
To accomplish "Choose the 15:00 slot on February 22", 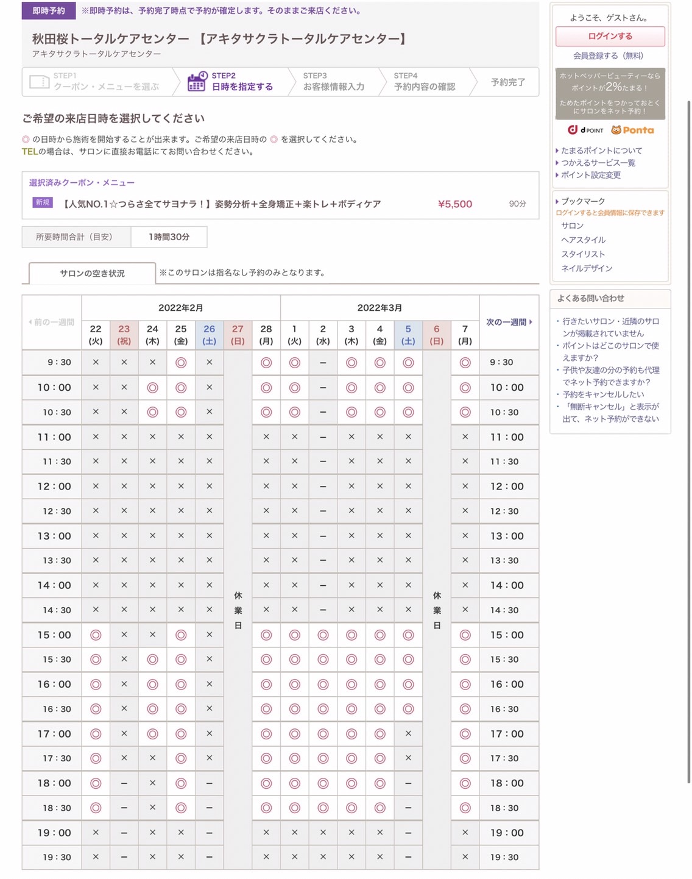I will pos(96,635).
